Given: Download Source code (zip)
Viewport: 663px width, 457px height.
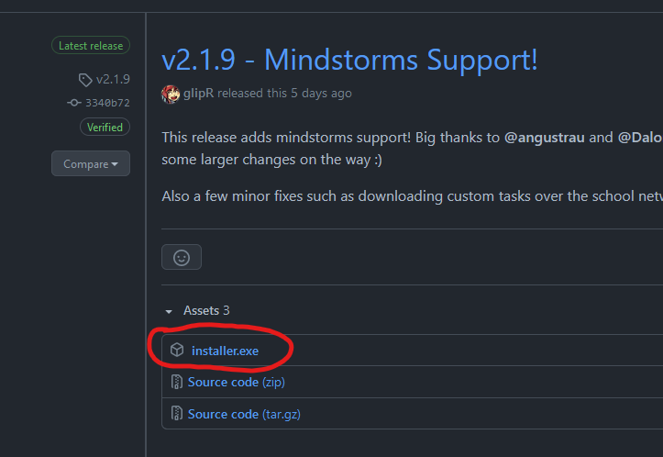Looking at the screenshot, I should tap(237, 382).
